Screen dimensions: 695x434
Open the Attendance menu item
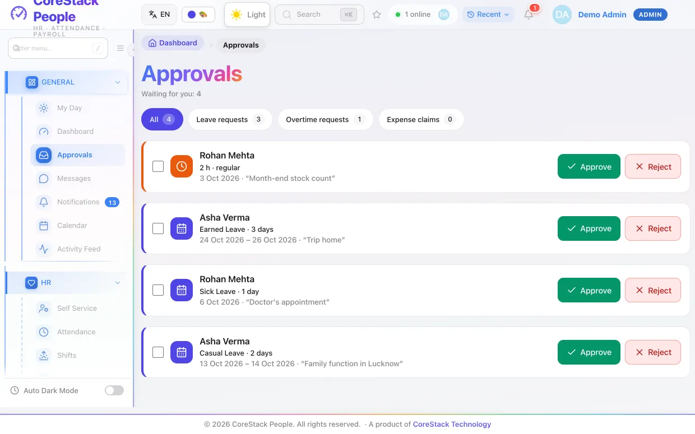[x=78, y=332]
